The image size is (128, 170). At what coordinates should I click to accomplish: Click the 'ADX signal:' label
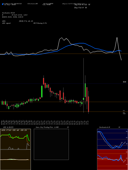[x=6, y=23]
